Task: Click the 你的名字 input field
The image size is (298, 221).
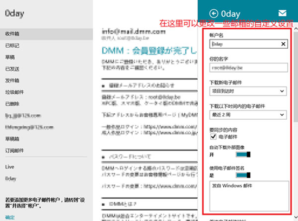Action: [x=249, y=68]
